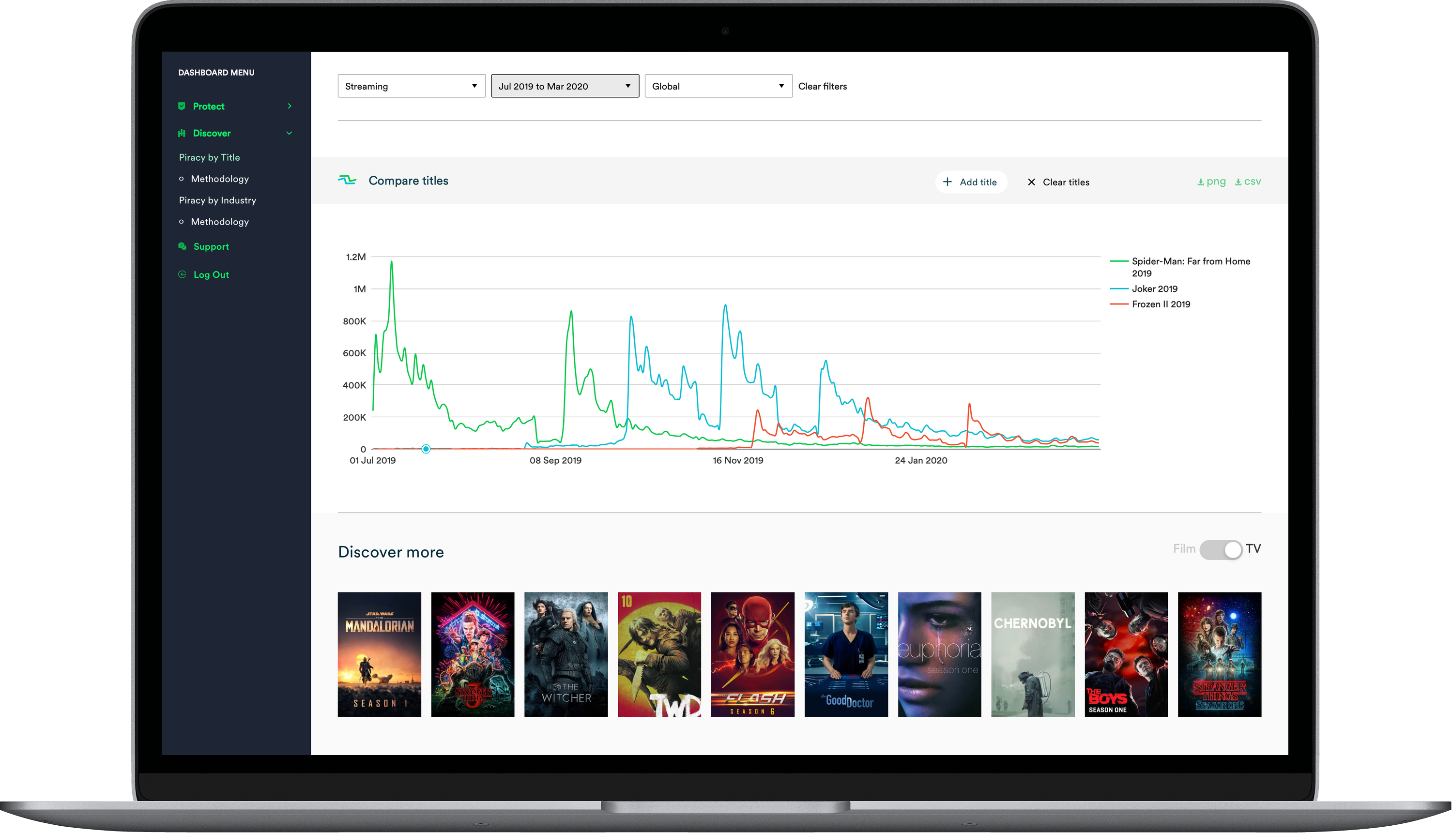Open Piracy by Industry menu item

217,200
